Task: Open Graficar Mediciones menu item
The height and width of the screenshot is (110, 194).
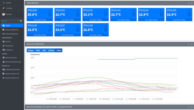Action: click(x=12, y=34)
